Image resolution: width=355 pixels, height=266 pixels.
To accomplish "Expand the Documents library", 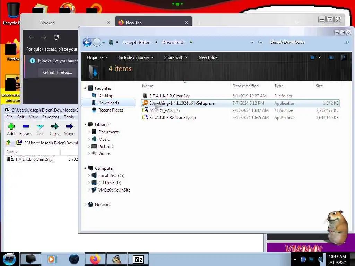I will coord(89,132).
